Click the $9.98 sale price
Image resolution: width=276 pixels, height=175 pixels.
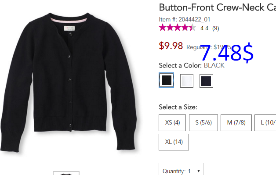coord(171,46)
